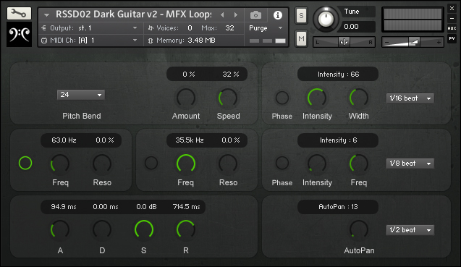Solo the instrument with the S button

tap(301, 15)
